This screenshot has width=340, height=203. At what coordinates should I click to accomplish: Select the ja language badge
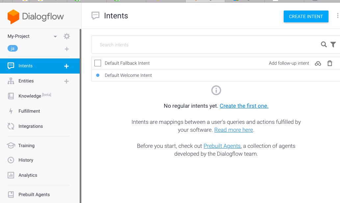click(13, 49)
